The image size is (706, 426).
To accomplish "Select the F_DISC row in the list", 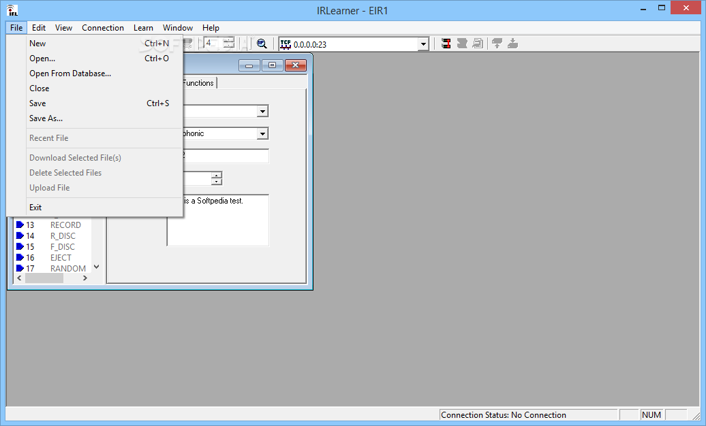I will [52, 246].
